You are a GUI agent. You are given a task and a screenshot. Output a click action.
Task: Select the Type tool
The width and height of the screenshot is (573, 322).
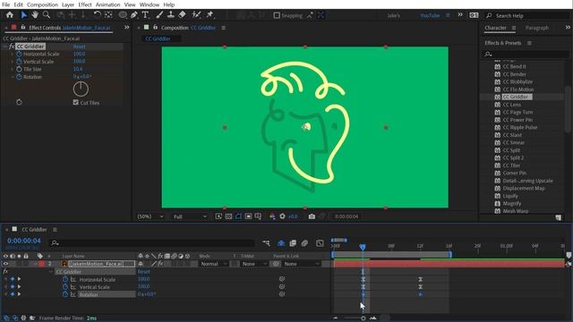point(145,15)
